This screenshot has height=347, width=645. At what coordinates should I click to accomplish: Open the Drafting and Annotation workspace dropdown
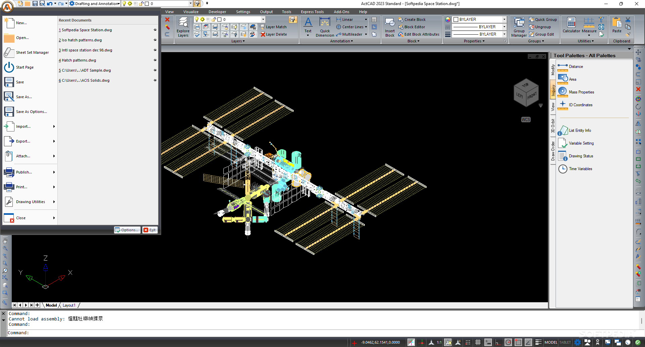pos(119,4)
